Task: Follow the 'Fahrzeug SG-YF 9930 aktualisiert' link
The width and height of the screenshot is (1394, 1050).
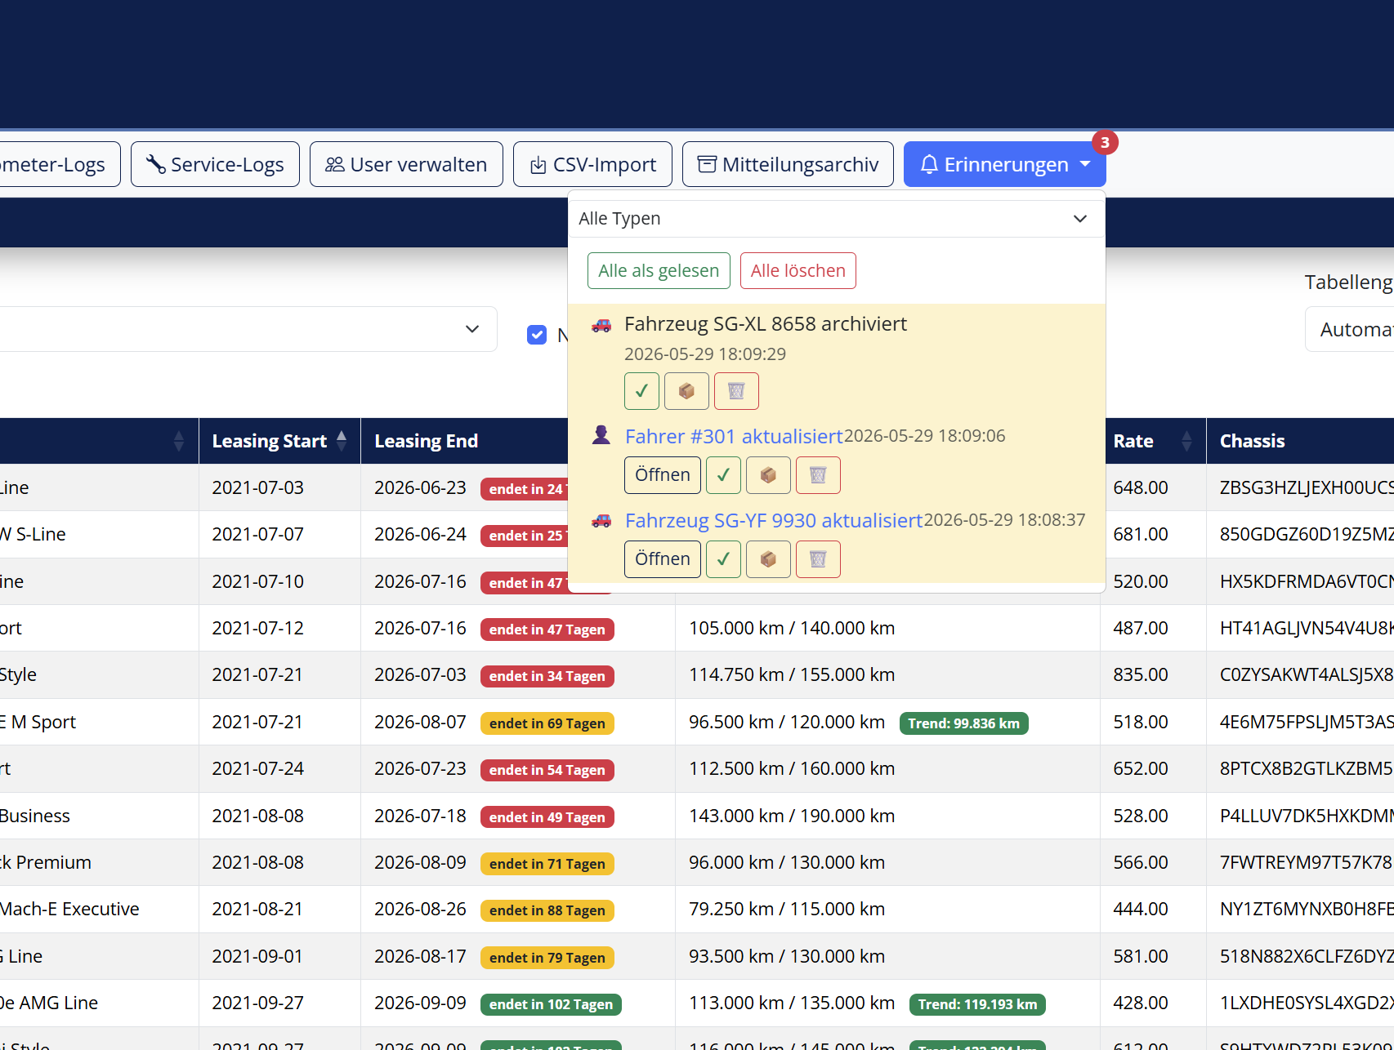Action: (x=774, y=520)
